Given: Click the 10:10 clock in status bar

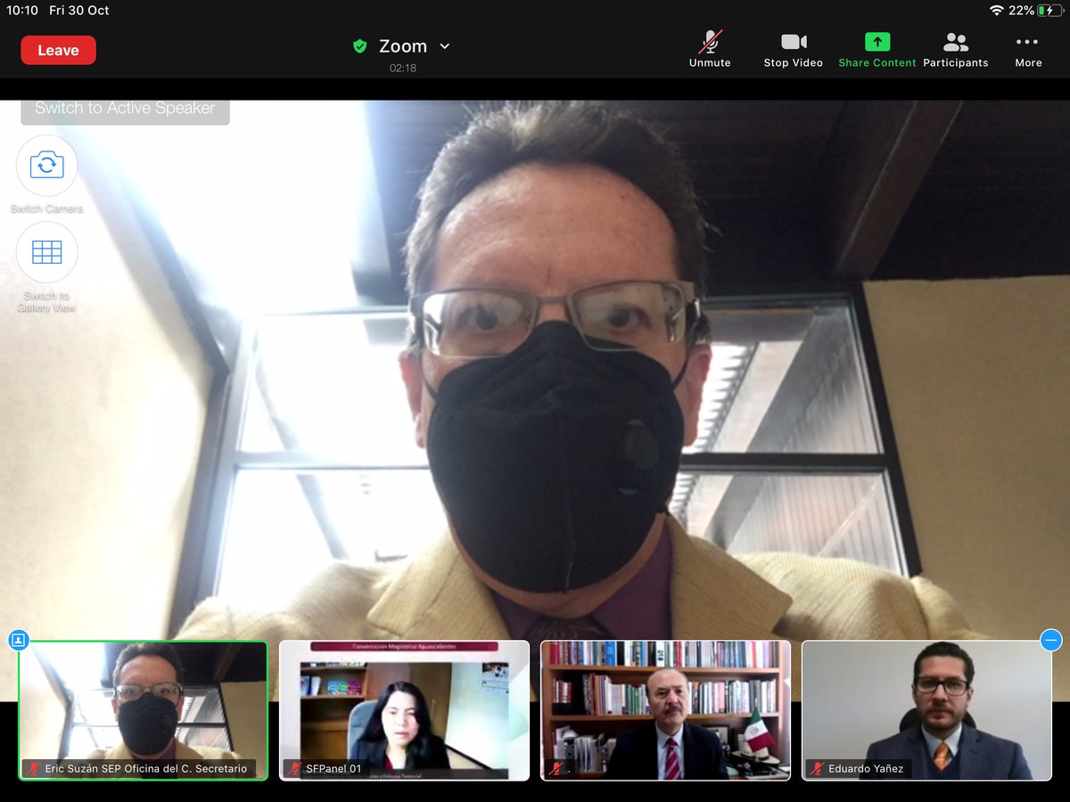Looking at the screenshot, I should (x=22, y=11).
